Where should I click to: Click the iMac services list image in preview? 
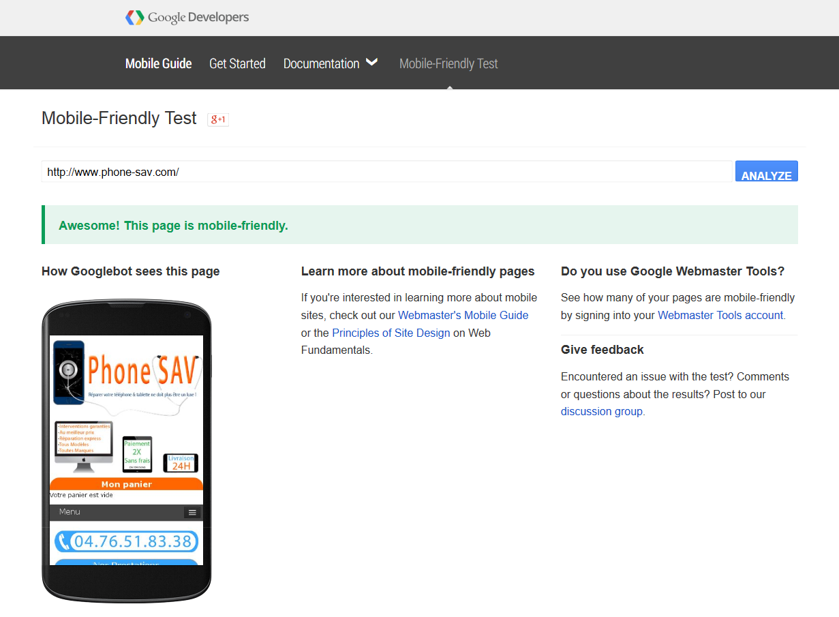pos(83,447)
